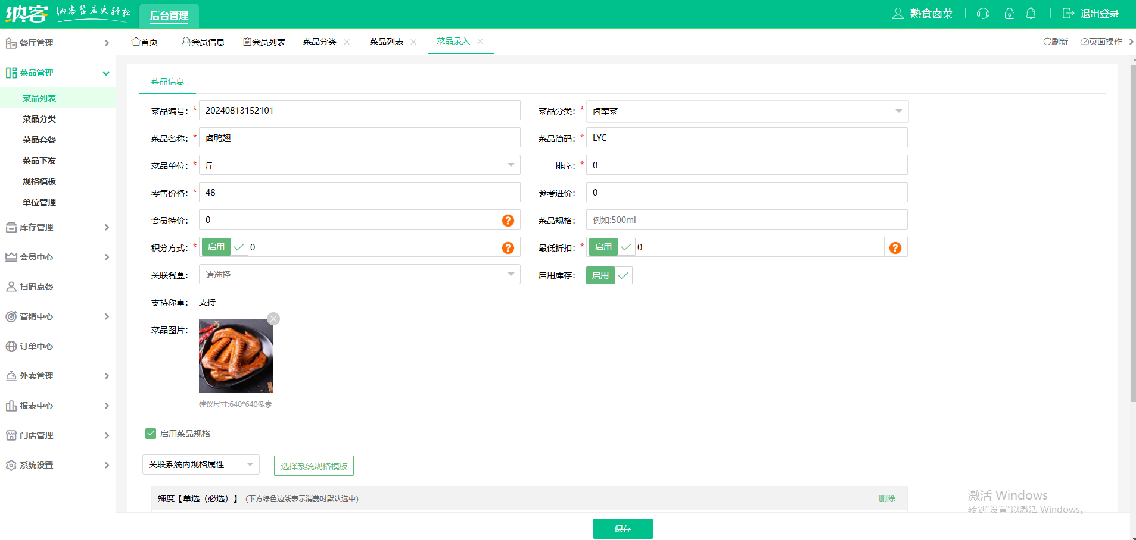Click the user avatar icon beside 熟食卤菜
The height and width of the screenshot is (540, 1136).
tap(898, 14)
